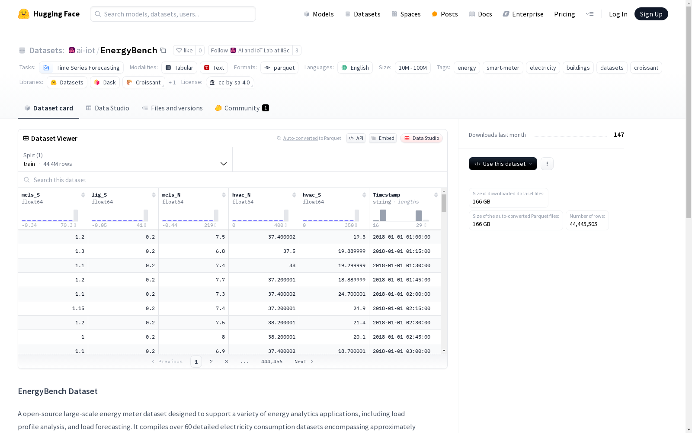Open the API button in Dataset Viewer
692x433 pixels.
(x=356, y=138)
